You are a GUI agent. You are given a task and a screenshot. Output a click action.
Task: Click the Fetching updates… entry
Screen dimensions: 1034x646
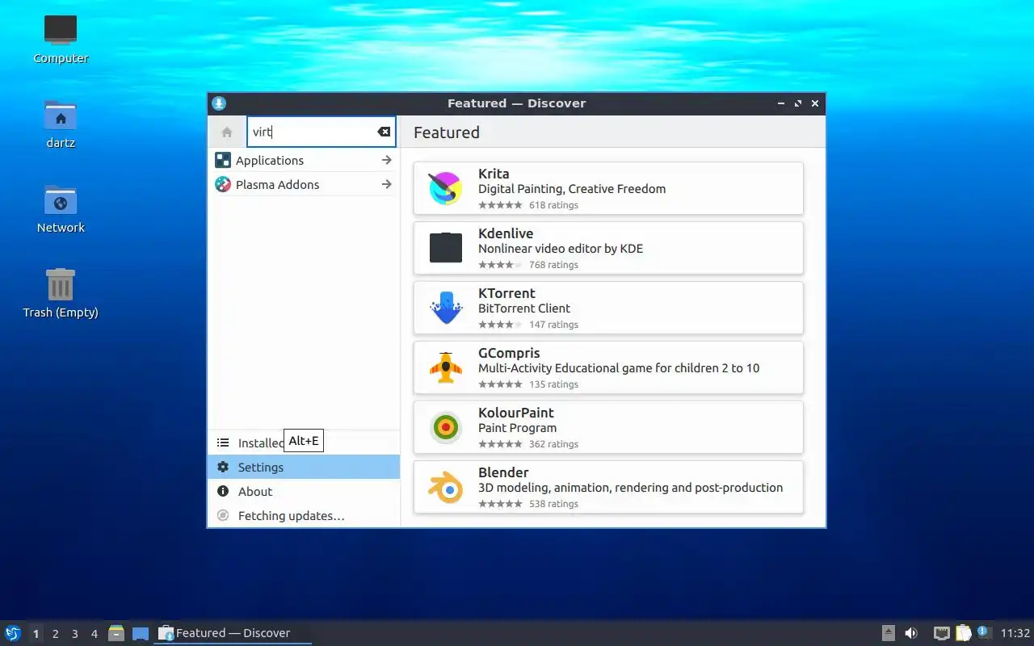click(x=304, y=515)
